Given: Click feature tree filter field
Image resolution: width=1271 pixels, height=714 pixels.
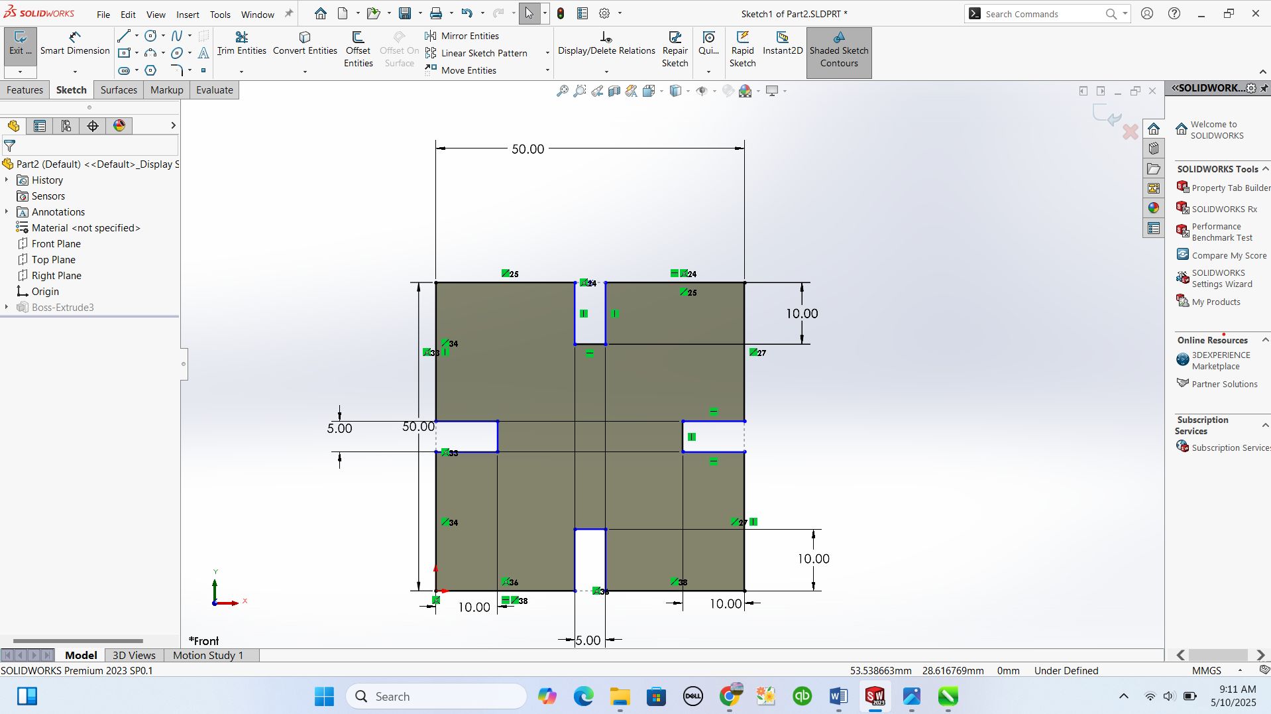Looking at the screenshot, I should point(90,145).
